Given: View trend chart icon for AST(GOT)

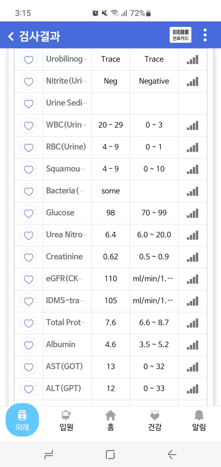Looking at the screenshot, I should [192, 366].
